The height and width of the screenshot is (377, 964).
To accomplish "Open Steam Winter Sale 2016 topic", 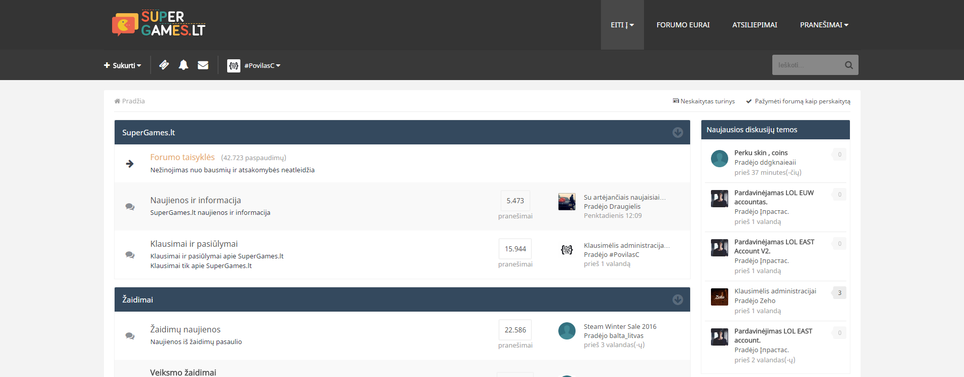I will pyautogui.click(x=620, y=326).
